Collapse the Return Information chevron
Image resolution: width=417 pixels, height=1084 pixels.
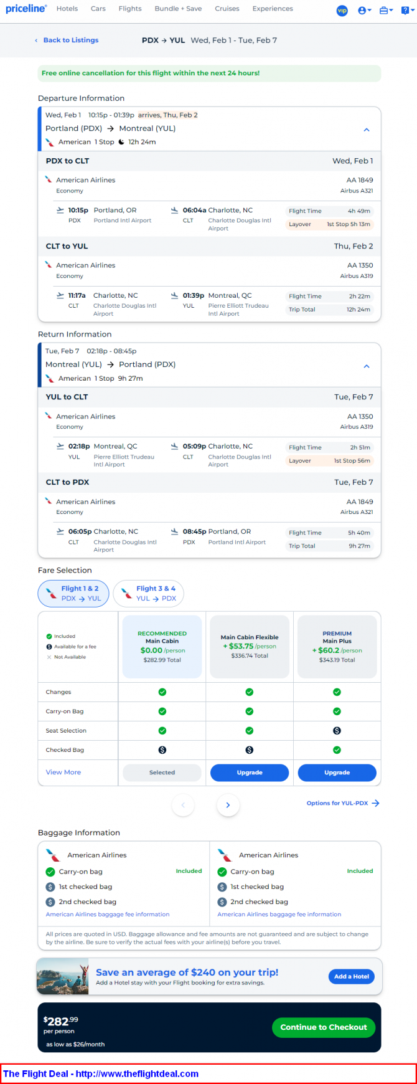367,366
